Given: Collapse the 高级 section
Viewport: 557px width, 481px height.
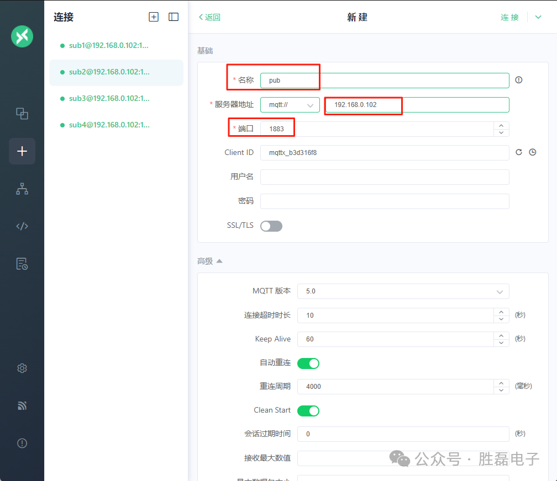Looking at the screenshot, I should pos(210,261).
